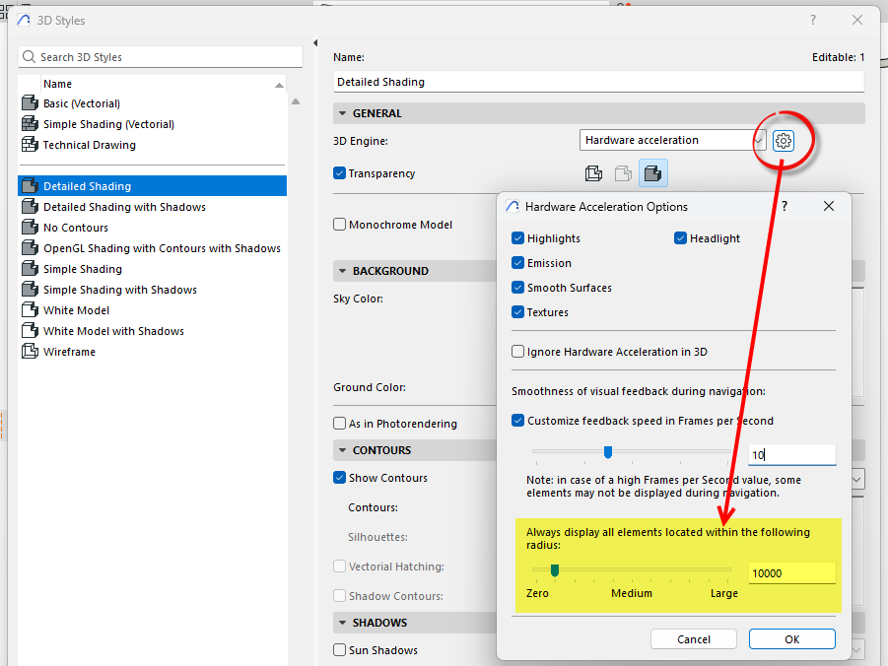Toggle the Show Contours checkbox
The height and width of the screenshot is (666, 888).
(x=339, y=478)
